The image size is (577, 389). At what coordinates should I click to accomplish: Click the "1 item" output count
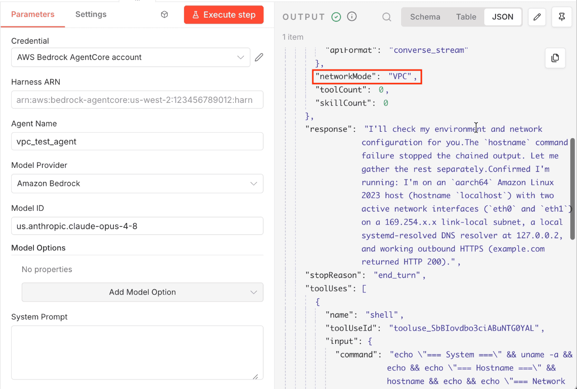(293, 37)
